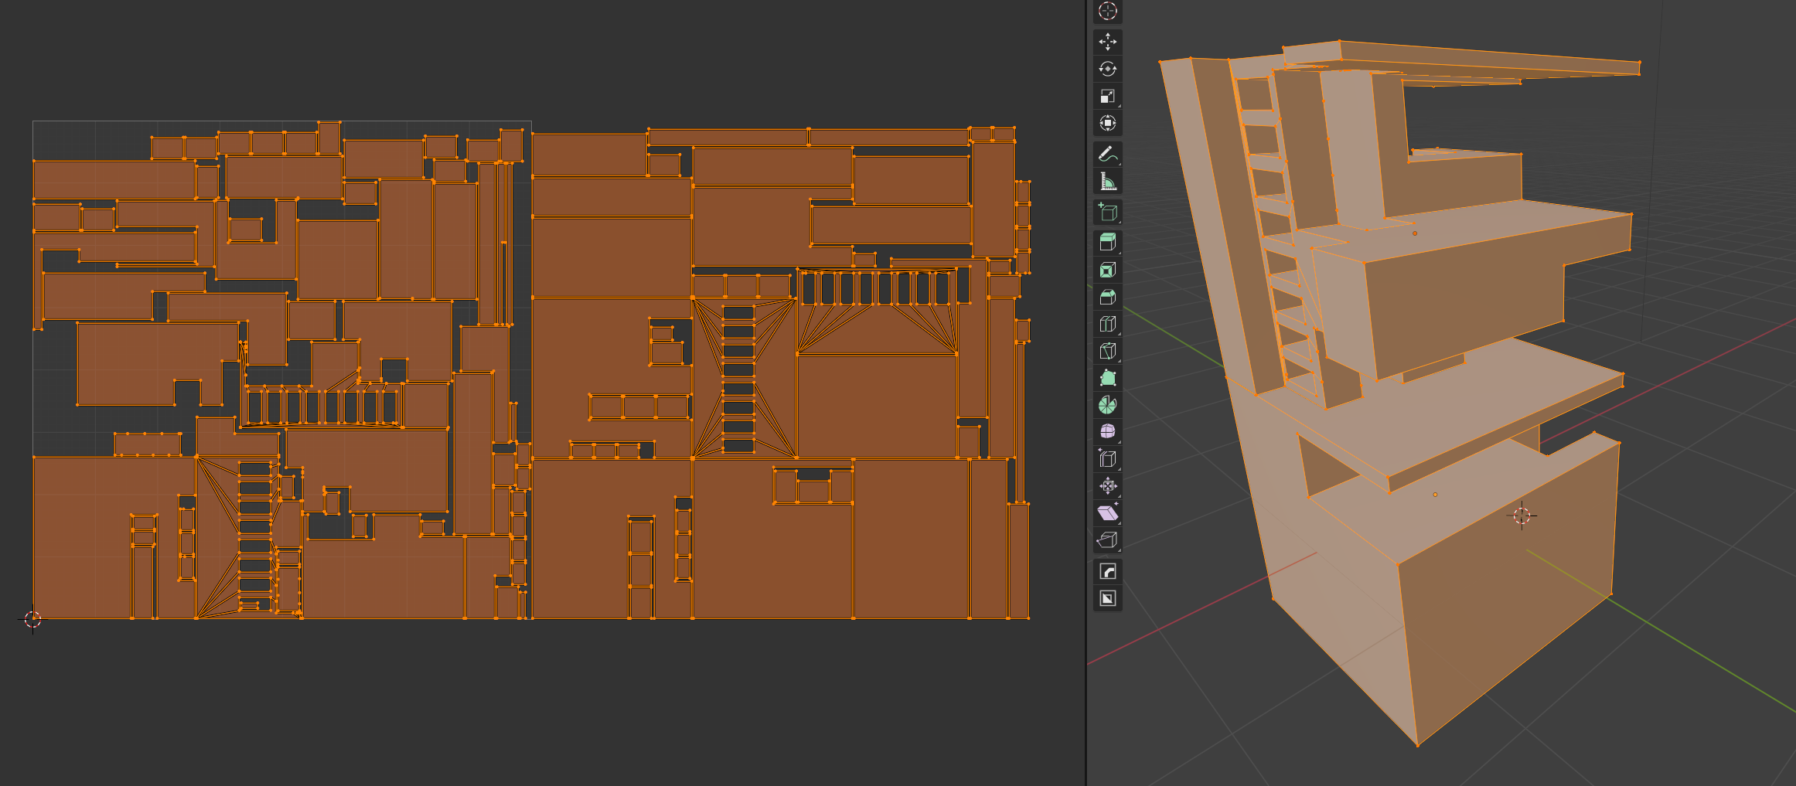Select the Edge Slide tool
The width and height of the screenshot is (1796, 786).
coord(1107,458)
